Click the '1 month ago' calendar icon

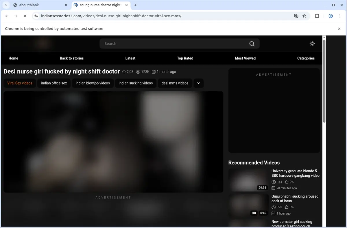tap(154, 72)
